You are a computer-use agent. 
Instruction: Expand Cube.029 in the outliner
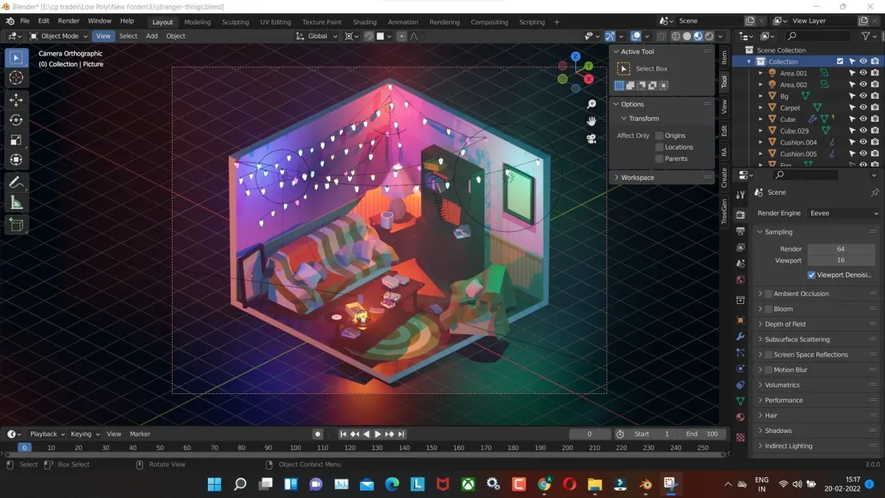(761, 131)
